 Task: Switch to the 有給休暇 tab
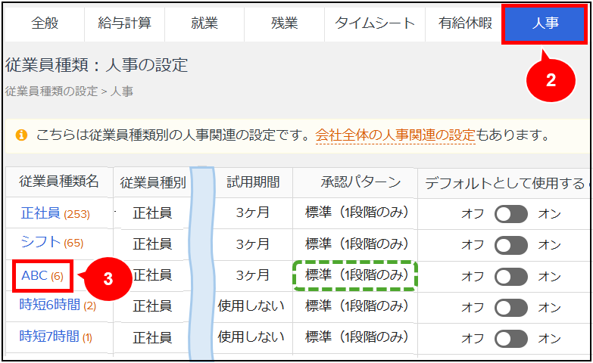point(464,23)
